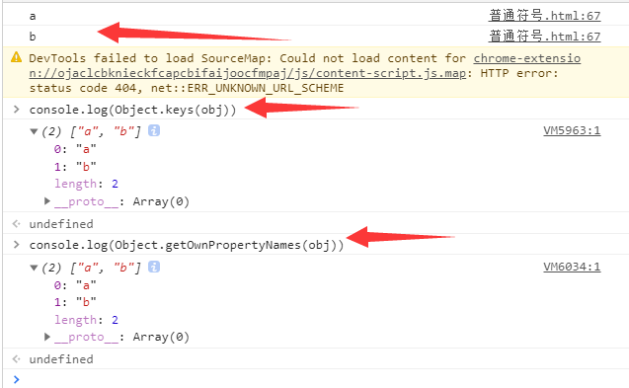629x388 pixels.
Task: Click 1: "b" entry in getOwnPropertyNames result
Action: point(75,302)
